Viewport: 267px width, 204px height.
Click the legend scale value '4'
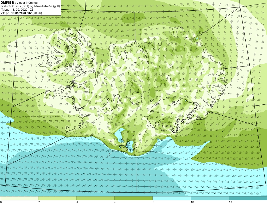point(77,202)
